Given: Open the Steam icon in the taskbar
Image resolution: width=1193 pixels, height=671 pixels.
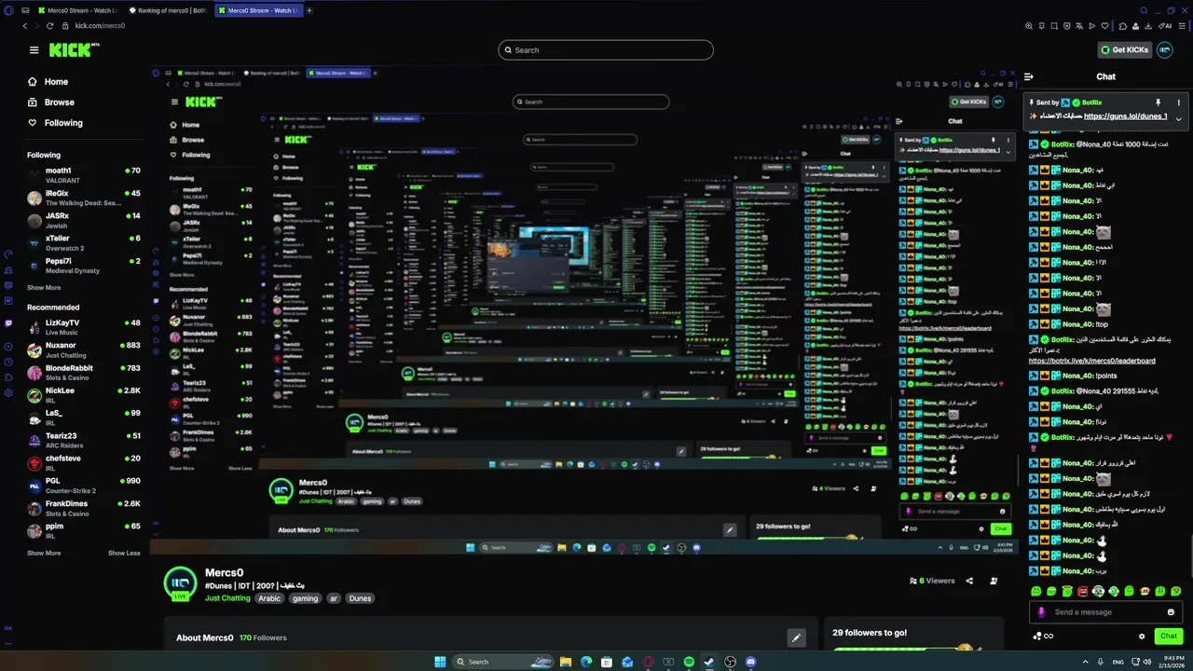Looking at the screenshot, I should click(x=709, y=662).
